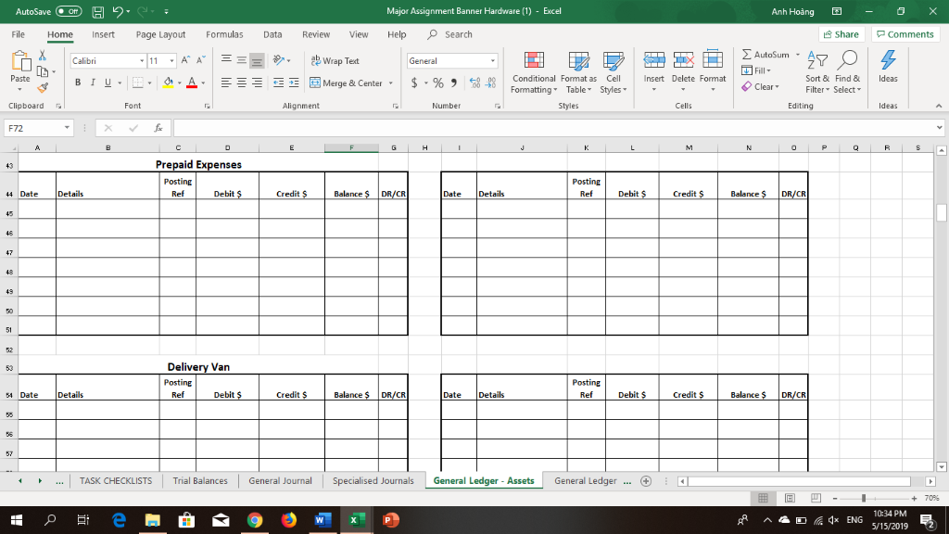Expand the Merge & Center dropdown arrow
This screenshot has width=949, height=534.
(389, 83)
